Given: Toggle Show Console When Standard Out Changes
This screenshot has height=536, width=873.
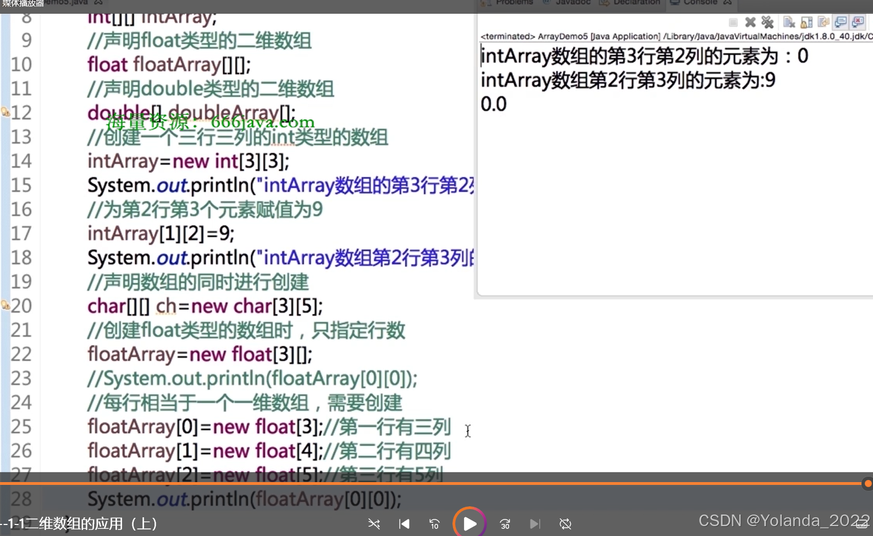Looking at the screenshot, I should point(841,23).
